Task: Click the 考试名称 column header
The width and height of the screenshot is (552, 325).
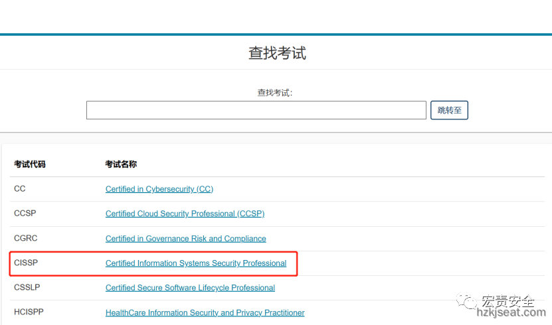Action: [121, 164]
